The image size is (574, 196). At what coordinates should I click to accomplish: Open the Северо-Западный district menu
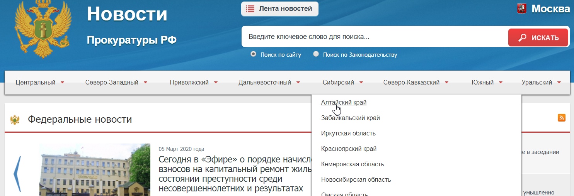pyautogui.click(x=112, y=82)
